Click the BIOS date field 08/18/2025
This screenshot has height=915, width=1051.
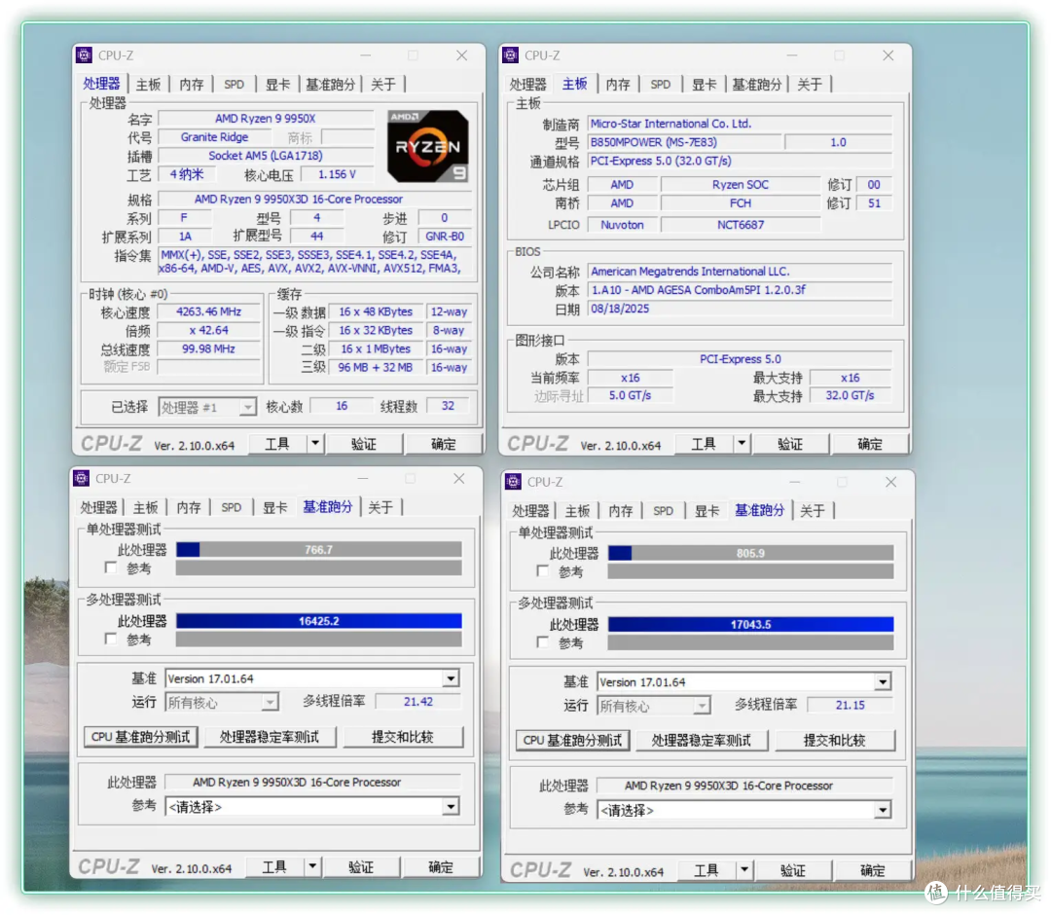(740, 309)
